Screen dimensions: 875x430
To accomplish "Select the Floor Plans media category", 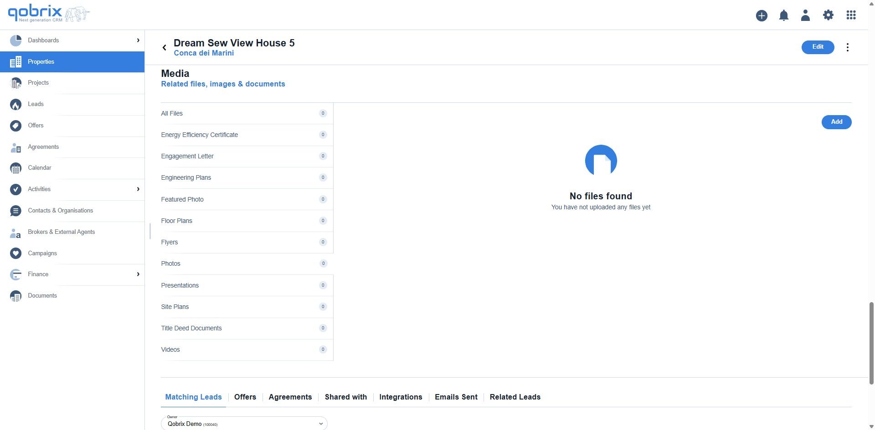I will click(247, 221).
